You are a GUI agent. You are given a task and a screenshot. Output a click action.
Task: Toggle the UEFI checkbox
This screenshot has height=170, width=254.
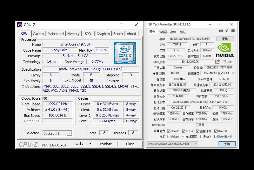point(224,62)
